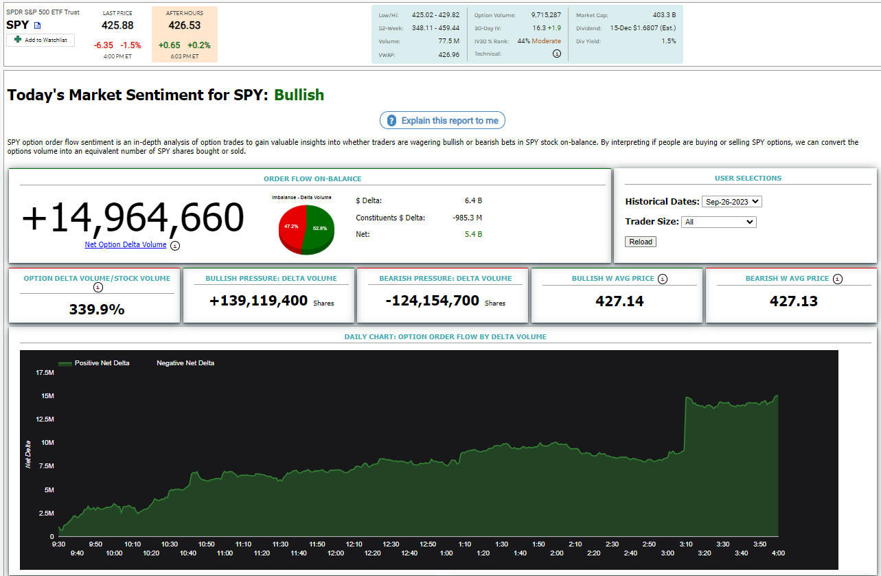Click Bullish W Avg Price value 427.14
The image size is (881, 576).
point(619,301)
